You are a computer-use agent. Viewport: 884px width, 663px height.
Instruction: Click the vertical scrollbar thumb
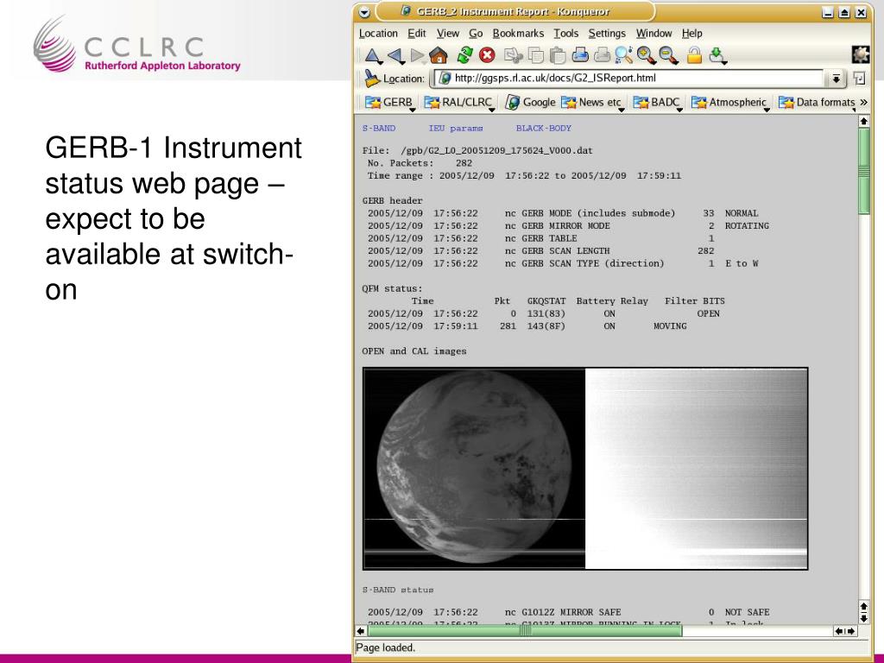863,171
